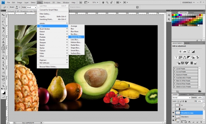The width and height of the screenshot is (206, 124).
Task: Add a Brightness/Contrast adjustment
Action: 181,52
